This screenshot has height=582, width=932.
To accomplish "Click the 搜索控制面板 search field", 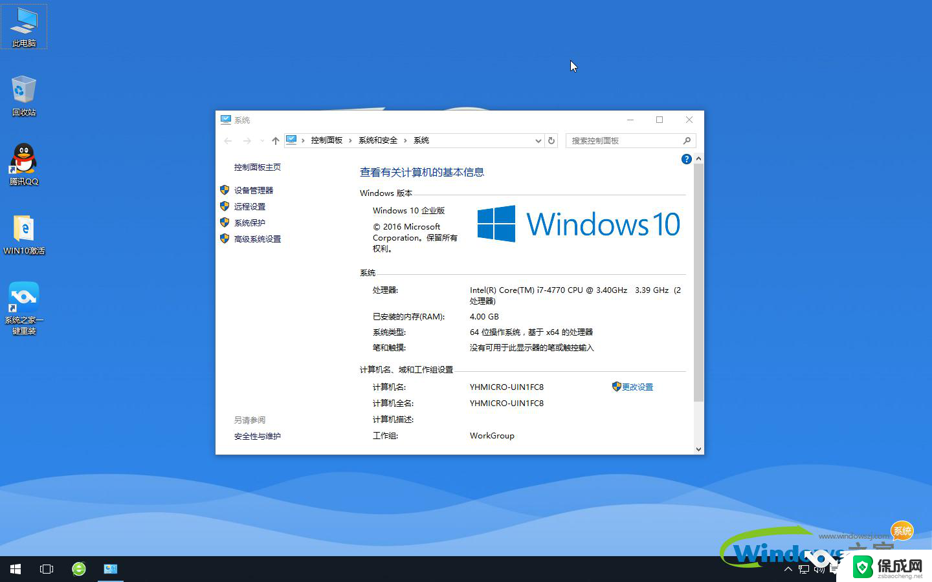I will point(631,140).
